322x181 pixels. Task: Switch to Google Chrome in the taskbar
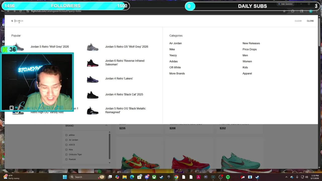pos(176,177)
